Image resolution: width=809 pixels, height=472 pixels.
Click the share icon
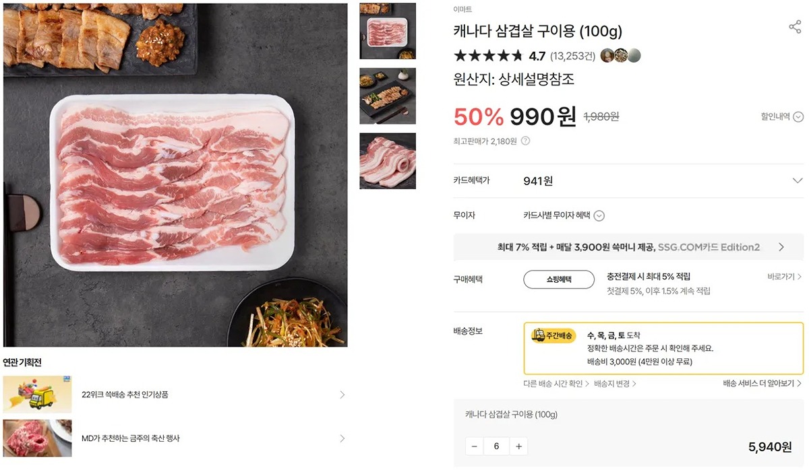pyautogui.click(x=795, y=27)
